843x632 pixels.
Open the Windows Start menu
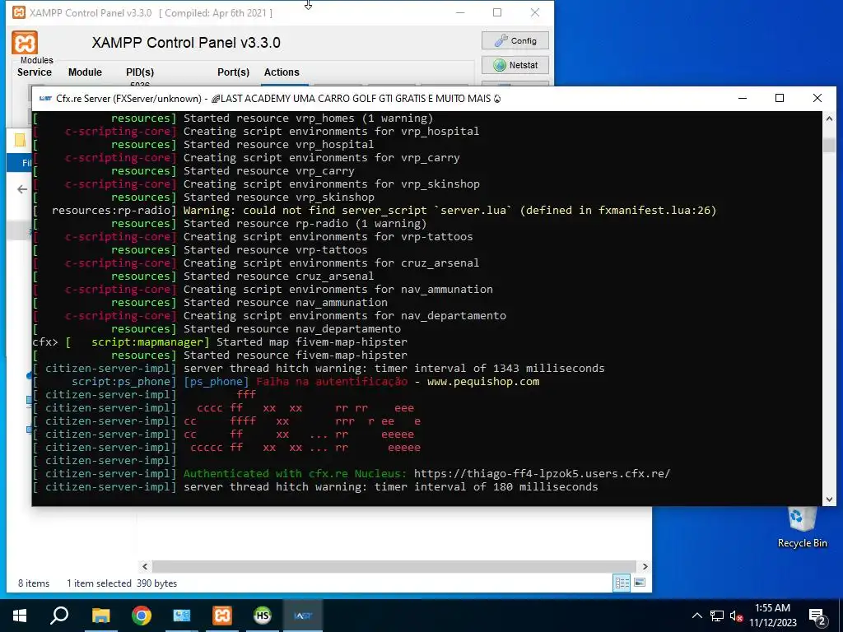(20, 616)
